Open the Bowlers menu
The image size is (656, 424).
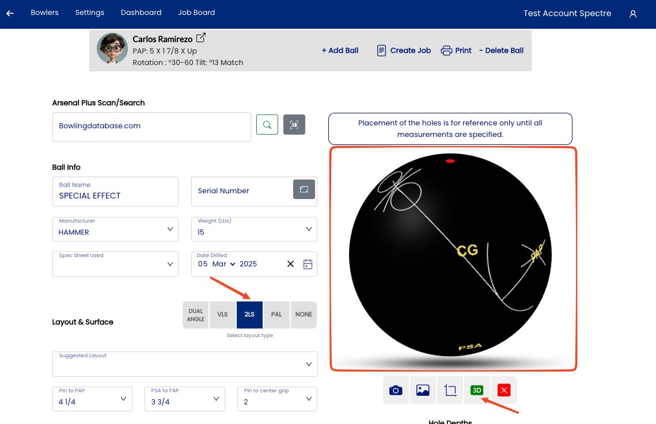(44, 12)
